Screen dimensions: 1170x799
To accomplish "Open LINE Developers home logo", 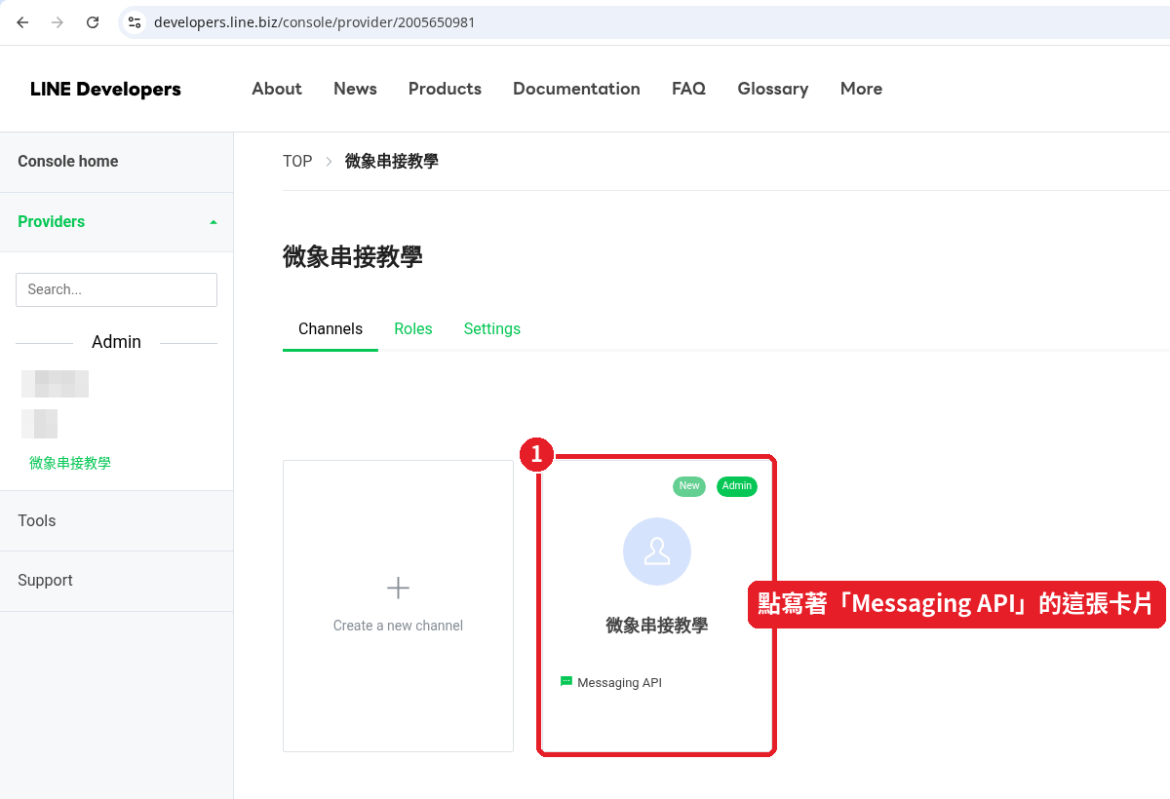I will click(105, 89).
